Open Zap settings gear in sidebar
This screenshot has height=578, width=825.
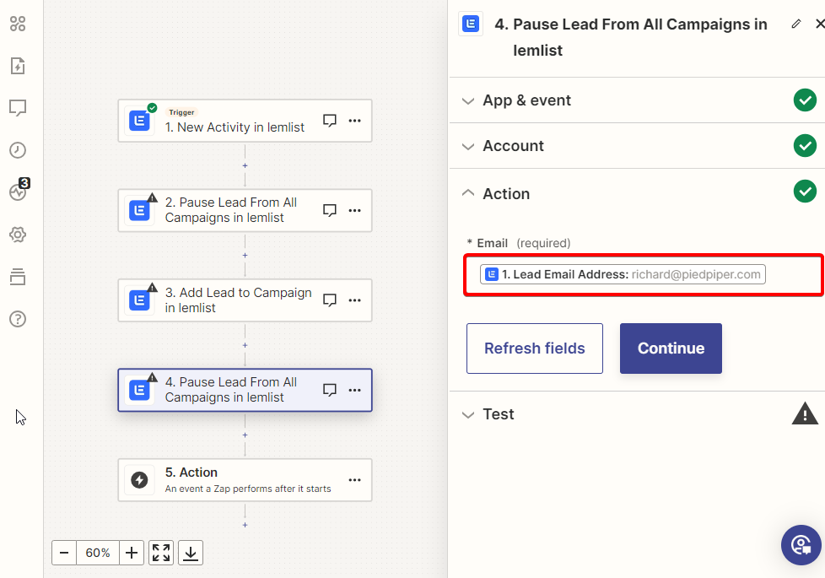pos(18,235)
